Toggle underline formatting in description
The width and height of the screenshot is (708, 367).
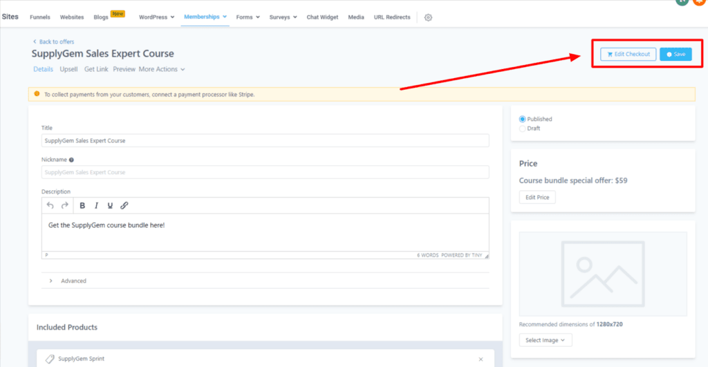[x=110, y=205]
